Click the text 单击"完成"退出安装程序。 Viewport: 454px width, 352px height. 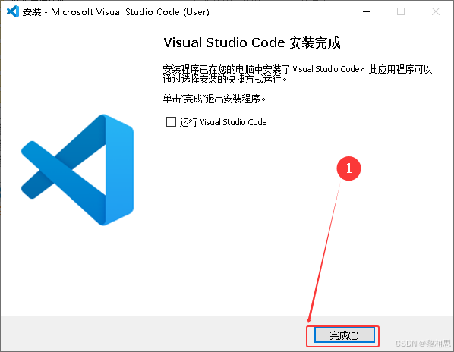(x=214, y=99)
